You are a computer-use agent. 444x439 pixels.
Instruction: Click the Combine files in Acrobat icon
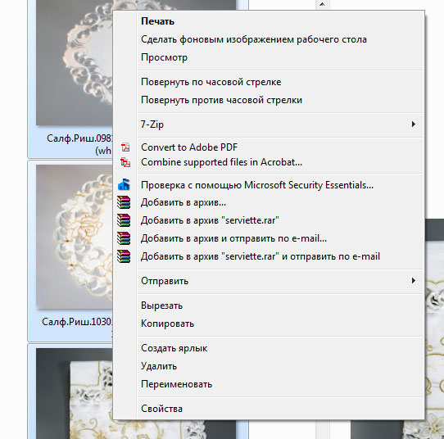coord(125,162)
